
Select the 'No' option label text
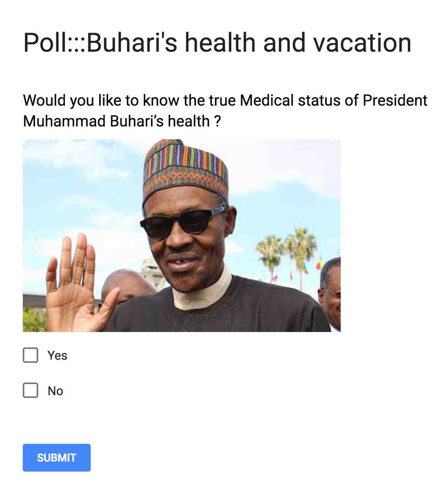click(56, 391)
